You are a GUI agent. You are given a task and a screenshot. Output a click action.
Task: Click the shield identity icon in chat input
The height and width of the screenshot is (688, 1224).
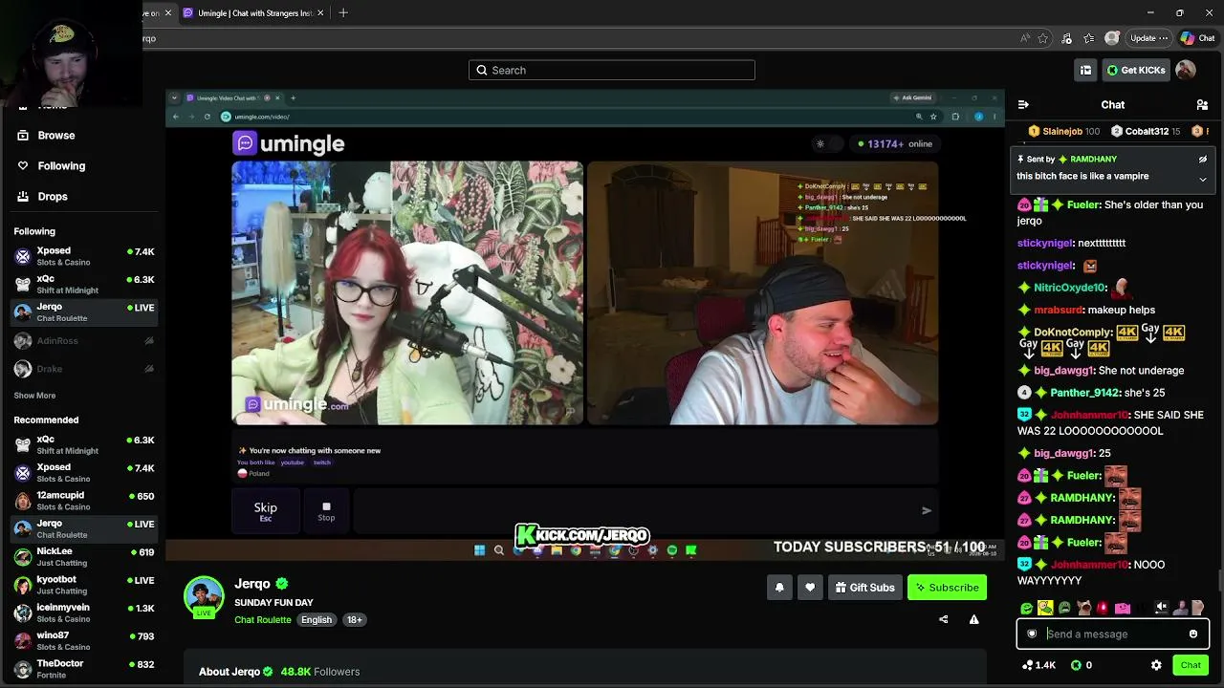(1032, 634)
